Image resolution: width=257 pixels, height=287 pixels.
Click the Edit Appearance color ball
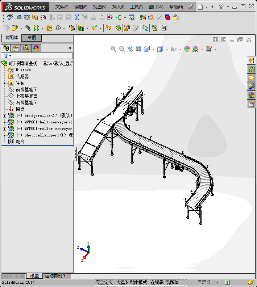[187, 49]
